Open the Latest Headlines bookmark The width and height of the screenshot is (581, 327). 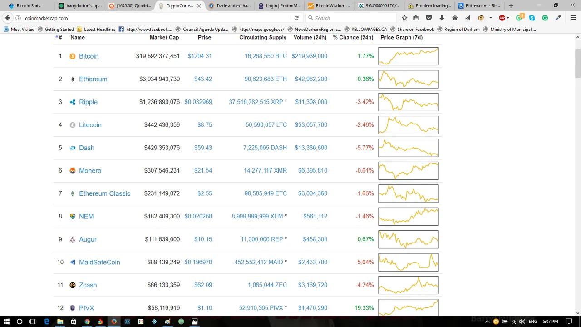(x=96, y=29)
